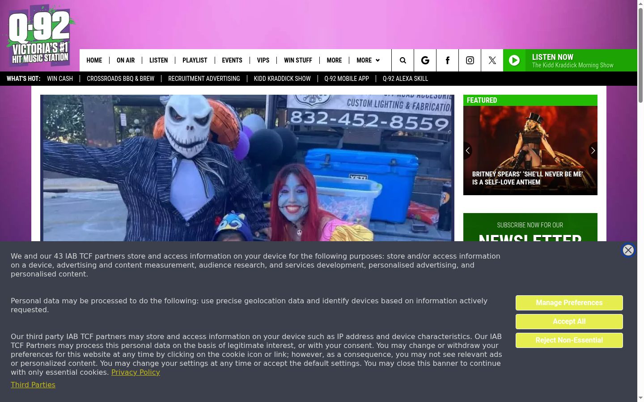Click the Halloween costume article image

(247, 168)
